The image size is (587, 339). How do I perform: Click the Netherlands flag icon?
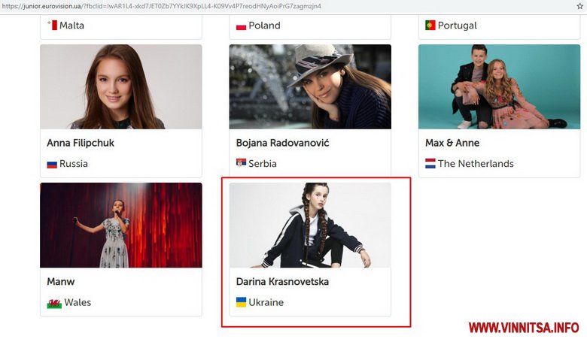coord(430,164)
